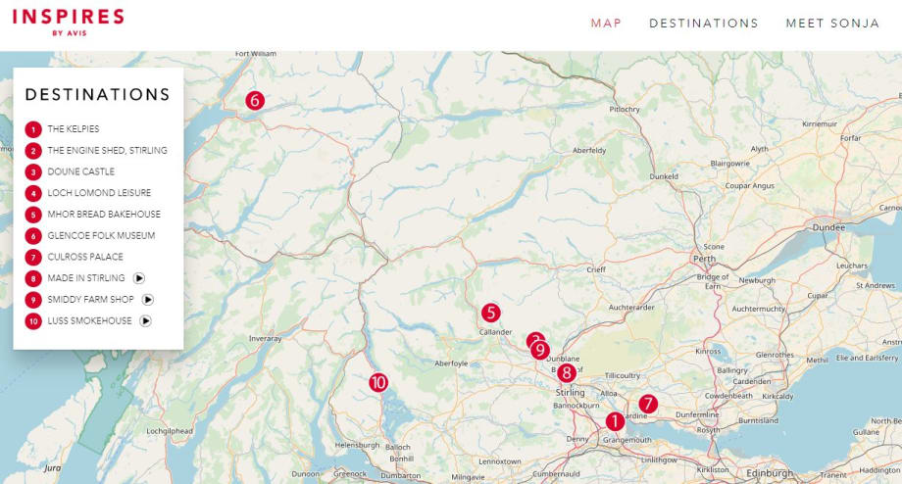Click the number 3 badge beside Doune Castle
902x484 pixels.
[33, 171]
